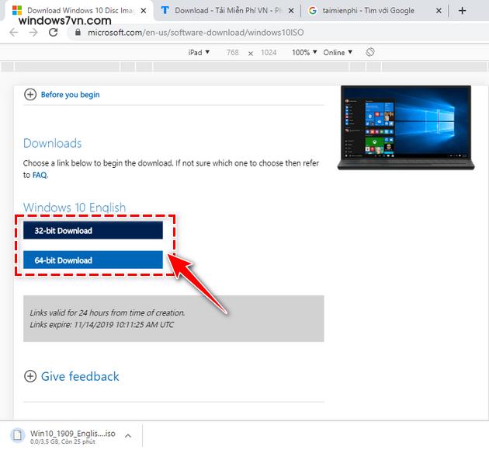The image size is (489, 450).
Task: Open the Online network throttling dropdown
Action: click(x=338, y=52)
